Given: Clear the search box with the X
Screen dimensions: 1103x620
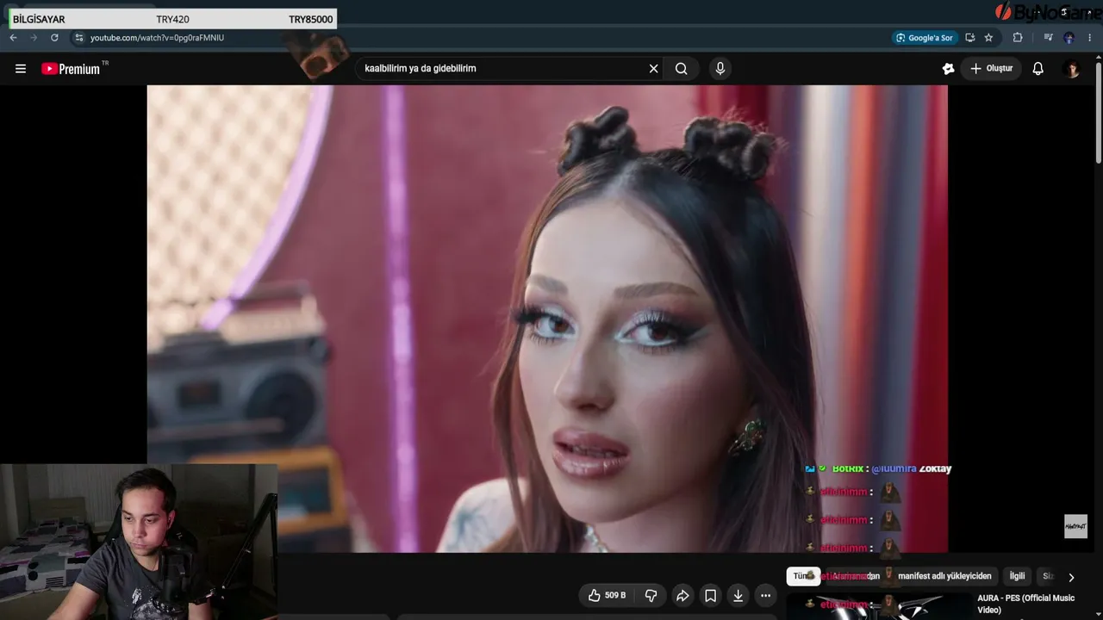Looking at the screenshot, I should [653, 69].
